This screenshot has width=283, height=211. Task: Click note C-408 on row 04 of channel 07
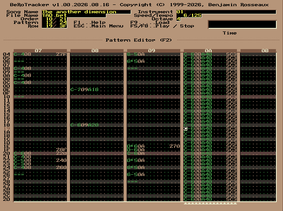[x=23, y=54]
